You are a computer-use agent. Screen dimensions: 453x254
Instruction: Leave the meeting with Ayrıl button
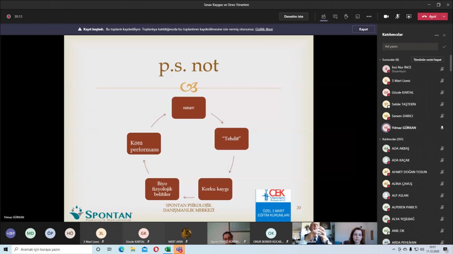[429, 16]
